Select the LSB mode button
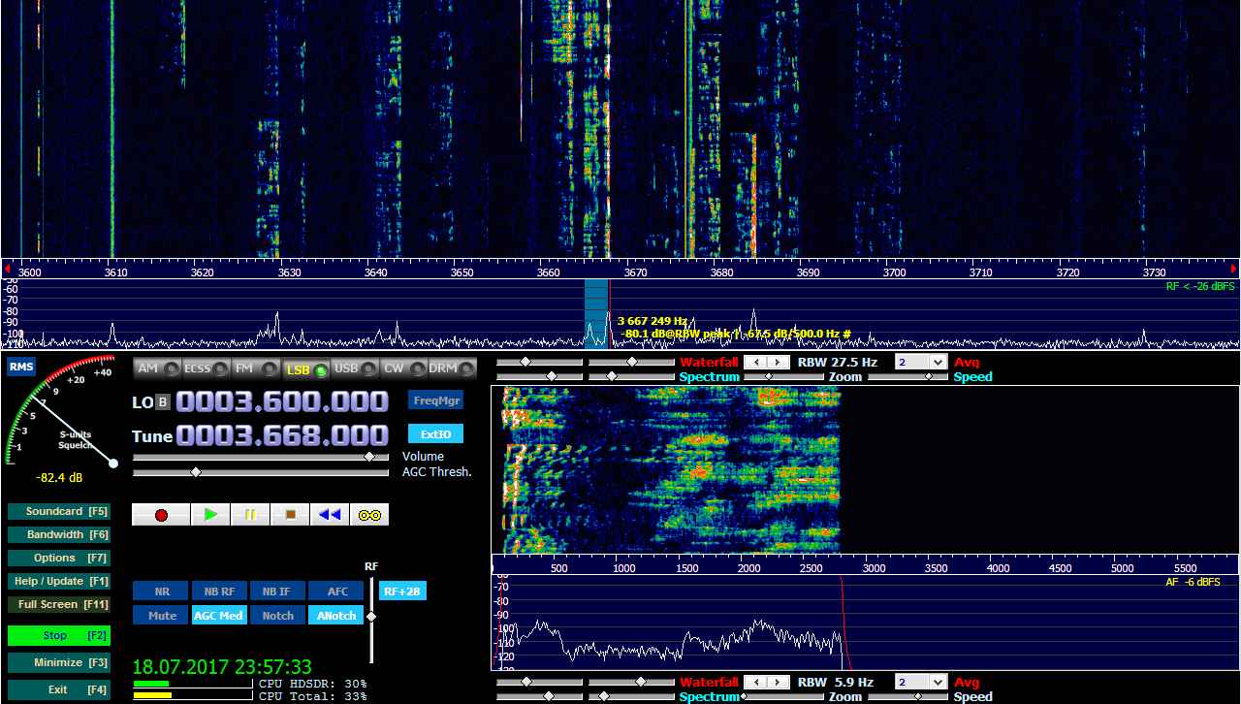The width and height of the screenshot is (1241, 704). (x=305, y=368)
